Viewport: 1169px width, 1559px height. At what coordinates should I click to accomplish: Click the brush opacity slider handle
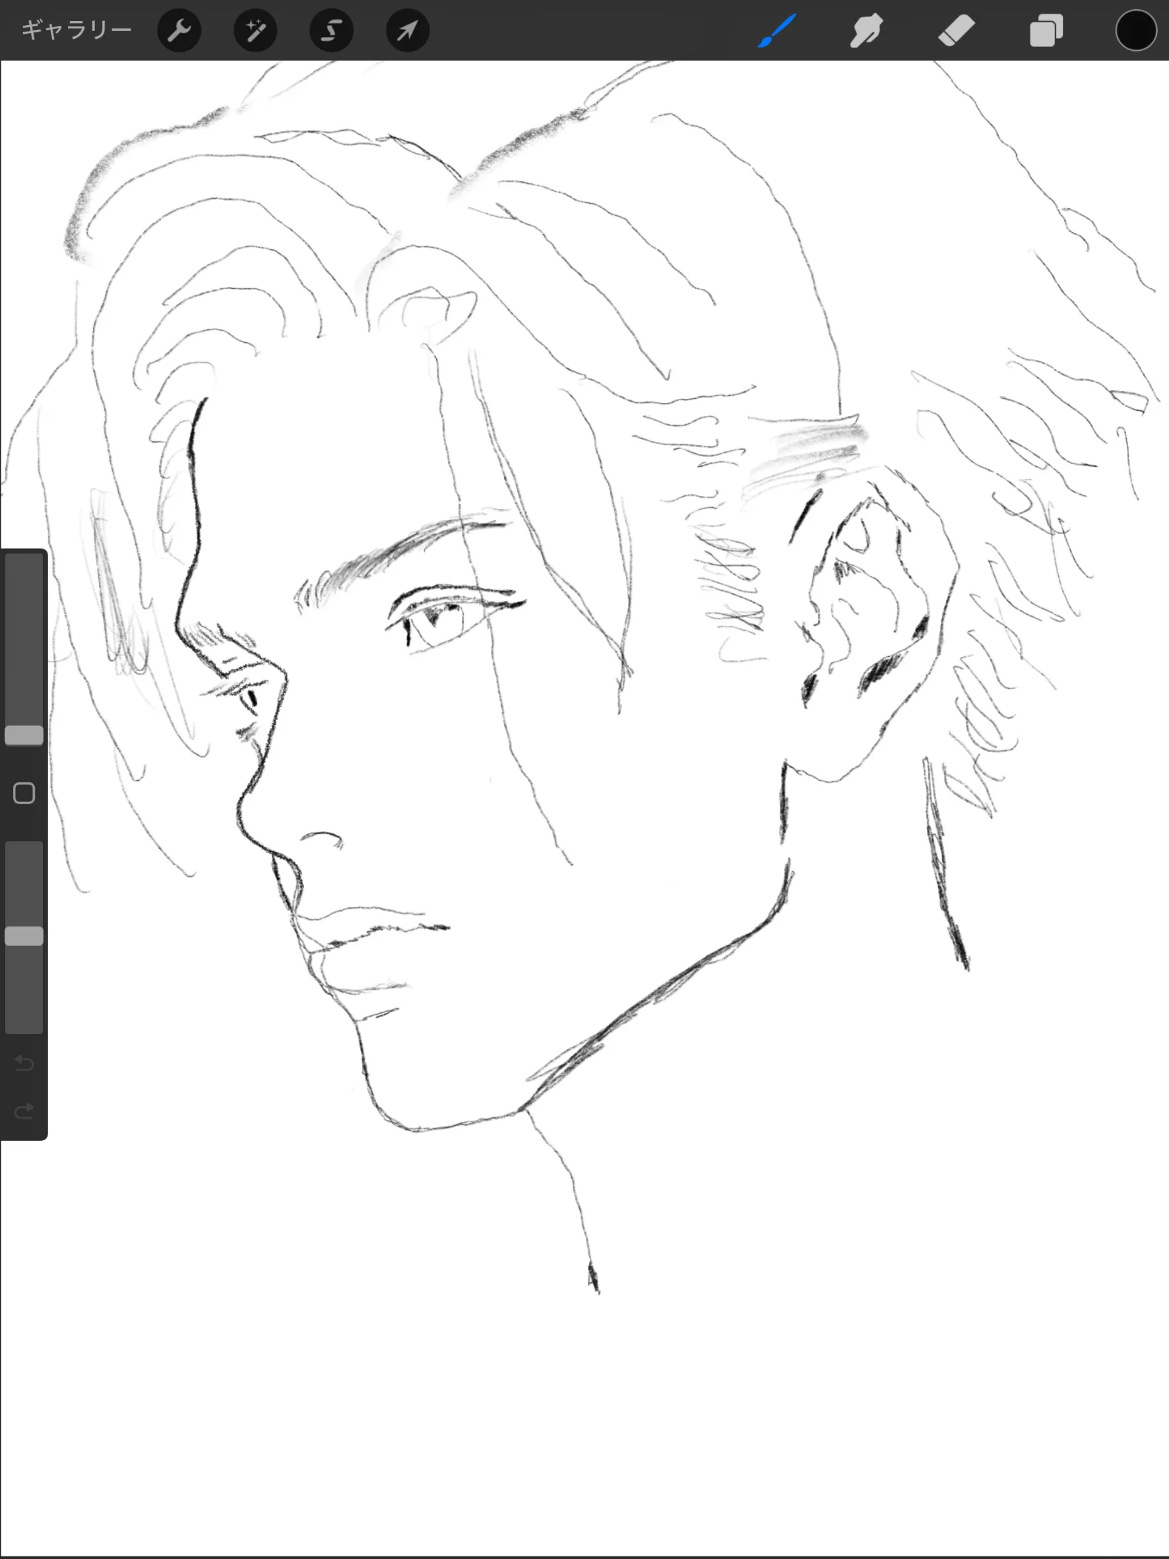[x=24, y=936]
